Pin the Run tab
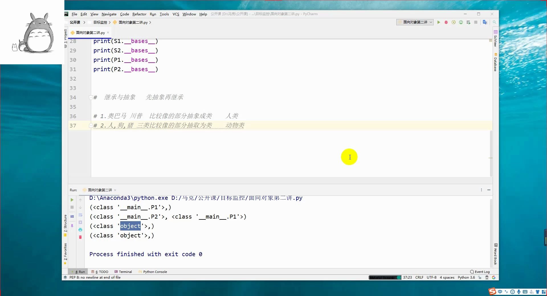This screenshot has height=296, width=547. tap(72, 226)
